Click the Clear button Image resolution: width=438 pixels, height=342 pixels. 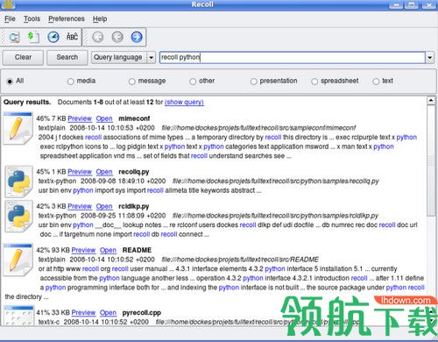click(x=23, y=57)
